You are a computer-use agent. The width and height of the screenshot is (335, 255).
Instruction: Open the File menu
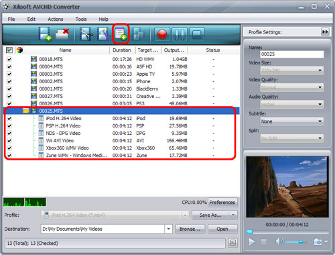pos(11,19)
